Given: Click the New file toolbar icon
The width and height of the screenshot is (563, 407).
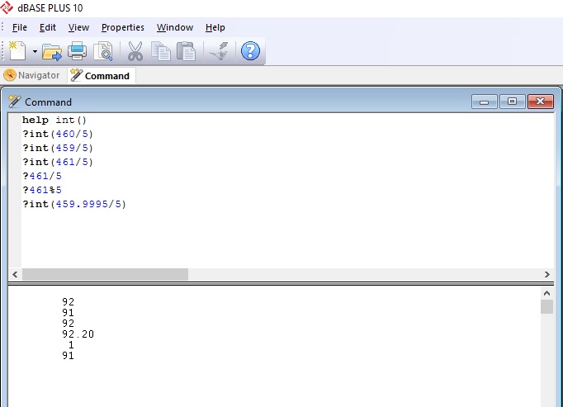Looking at the screenshot, I should click(x=18, y=51).
